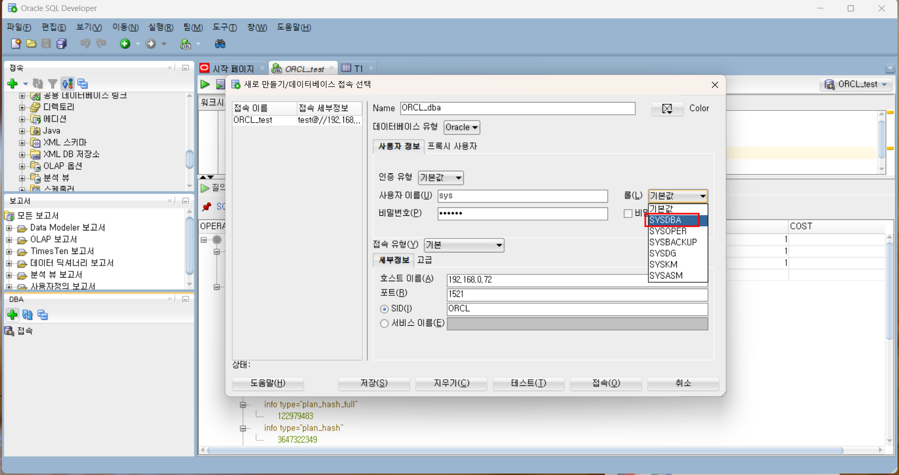Open the 인증 유형 기본값 dropdown

point(441,178)
